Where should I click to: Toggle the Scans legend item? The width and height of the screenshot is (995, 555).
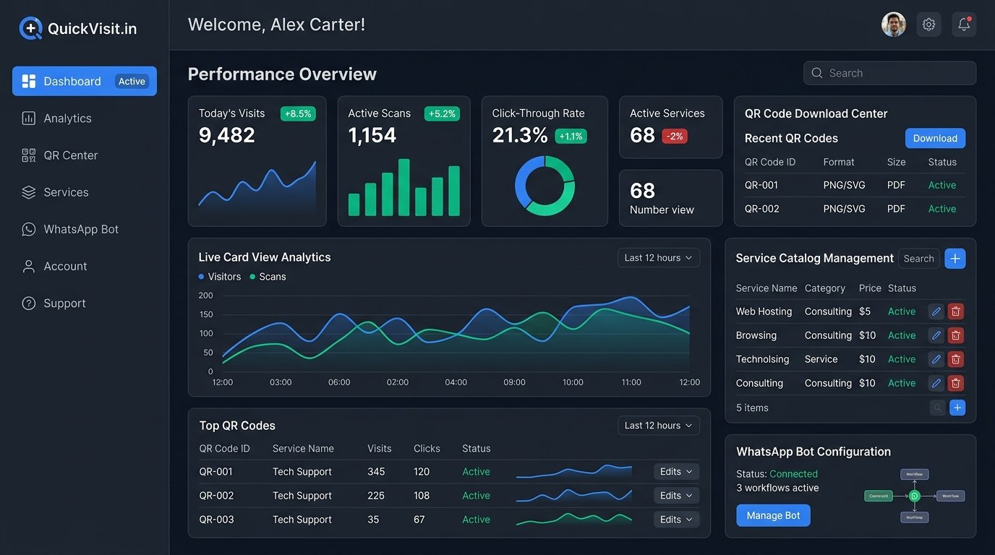[268, 277]
